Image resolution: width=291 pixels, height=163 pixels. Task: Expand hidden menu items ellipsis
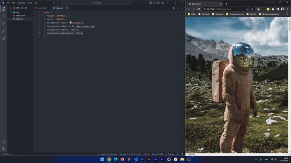pyautogui.click(x=41, y=3)
